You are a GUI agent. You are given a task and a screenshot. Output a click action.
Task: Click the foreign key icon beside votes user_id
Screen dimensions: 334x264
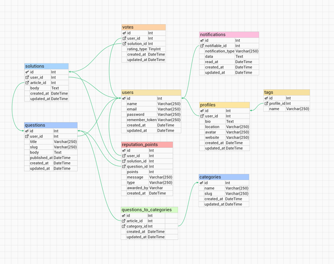pos(124,38)
